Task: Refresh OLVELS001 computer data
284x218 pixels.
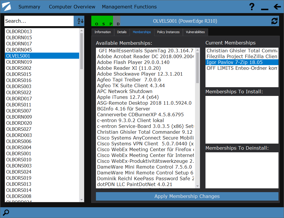Action: pos(274,21)
